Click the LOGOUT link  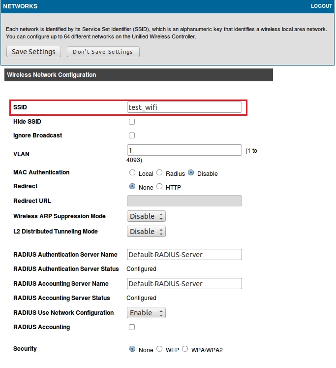click(x=322, y=6)
